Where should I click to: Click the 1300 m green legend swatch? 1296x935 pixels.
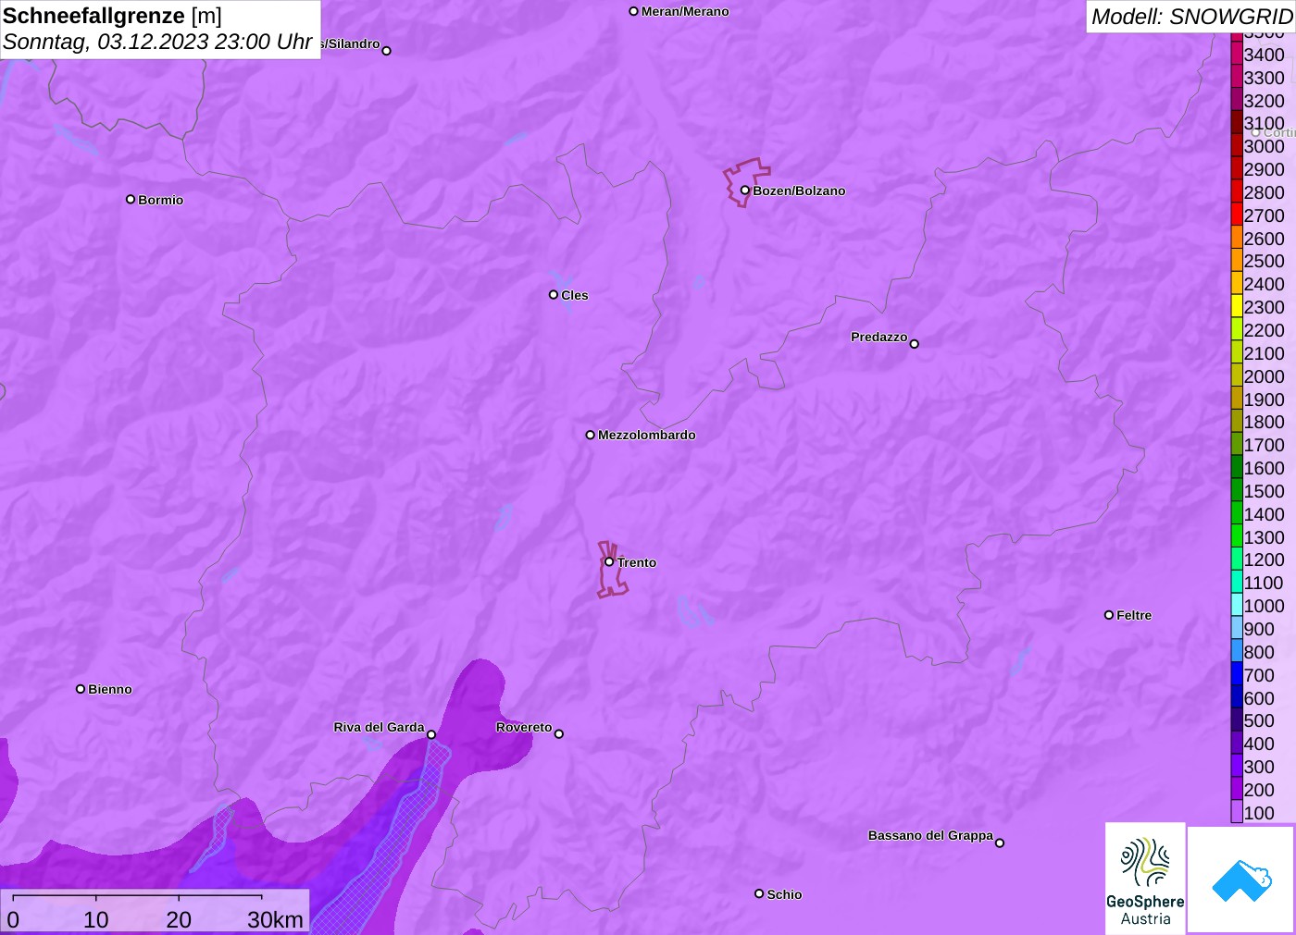[x=1237, y=536]
